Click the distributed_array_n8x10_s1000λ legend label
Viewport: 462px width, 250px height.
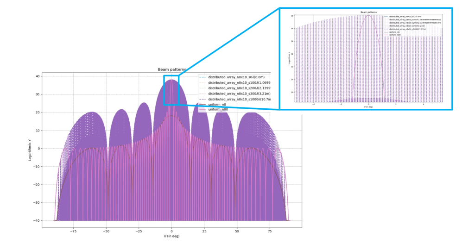(x=238, y=99)
